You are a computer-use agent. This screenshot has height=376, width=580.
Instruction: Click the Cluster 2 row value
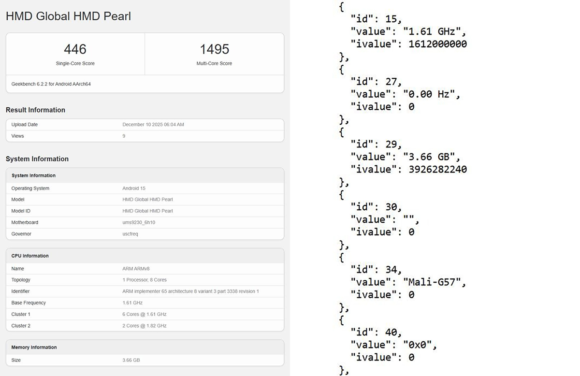pos(145,326)
